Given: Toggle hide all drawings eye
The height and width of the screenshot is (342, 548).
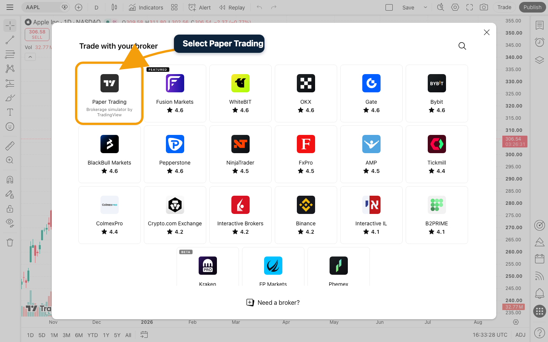Looking at the screenshot, I should [10, 223].
